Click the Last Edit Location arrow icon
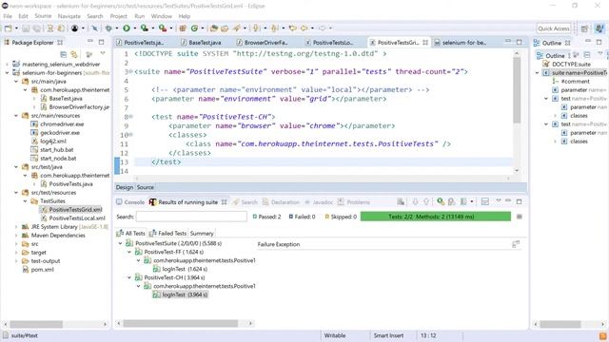The width and height of the screenshot is (609, 342). (x=292, y=28)
